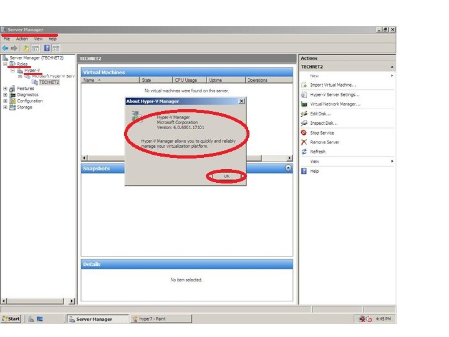Expand the Diagnostics tree node
This screenshot has height=337, width=449.
pos(5,95)
